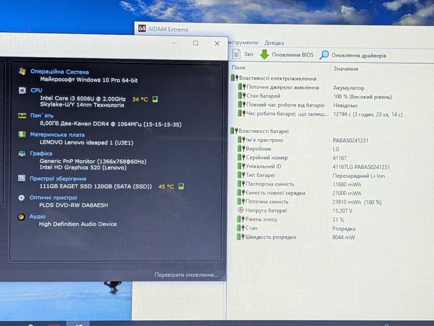
Task: Click icon beside Тип батареї row
Action: tap(241, 175)
